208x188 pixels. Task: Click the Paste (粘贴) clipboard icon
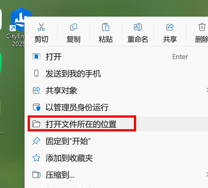point(106,27)
